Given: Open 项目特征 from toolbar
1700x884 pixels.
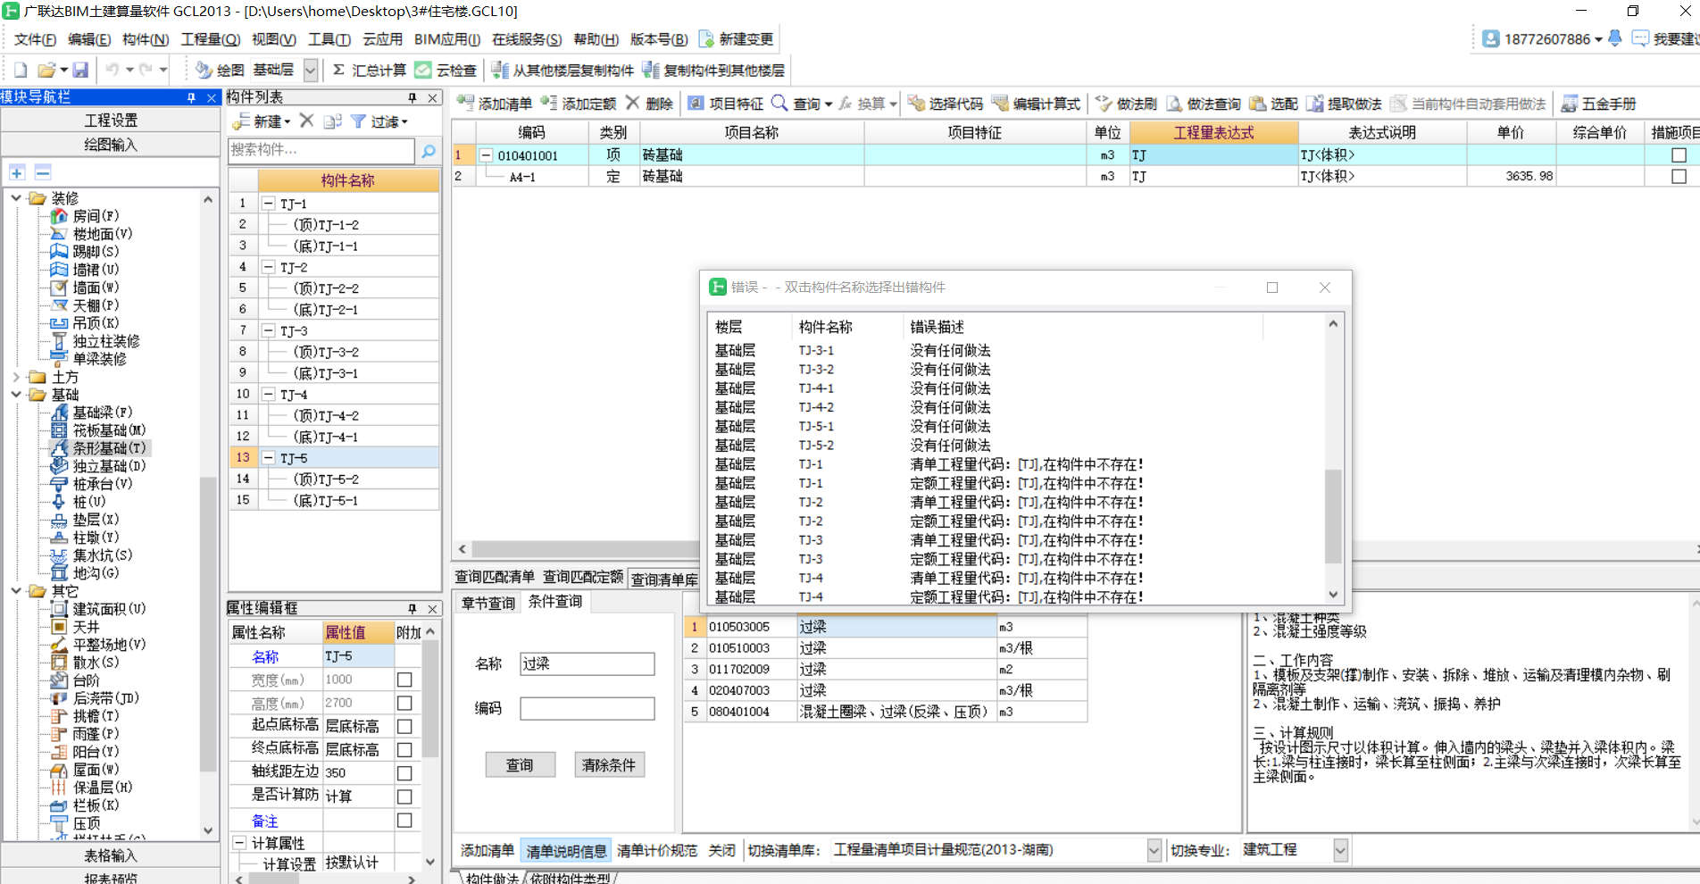Looking at the screenshot, I should 726,104.
